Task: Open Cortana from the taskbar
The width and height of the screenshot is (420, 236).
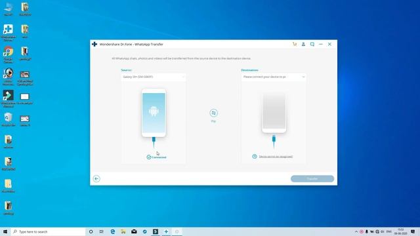Action: (x=91, y=231)
